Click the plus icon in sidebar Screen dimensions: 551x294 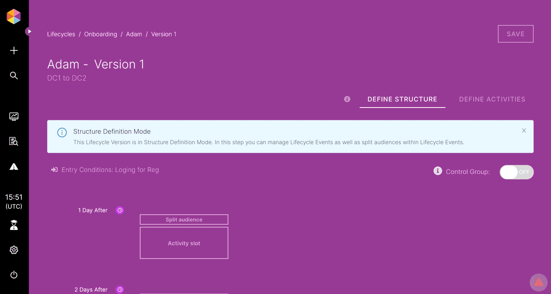click(14, 50)
